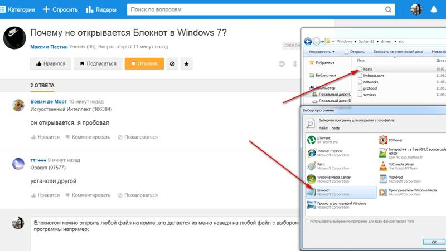446x251 pixels.
Task: Click the orange Ответить button
Action: click(144, 64)
